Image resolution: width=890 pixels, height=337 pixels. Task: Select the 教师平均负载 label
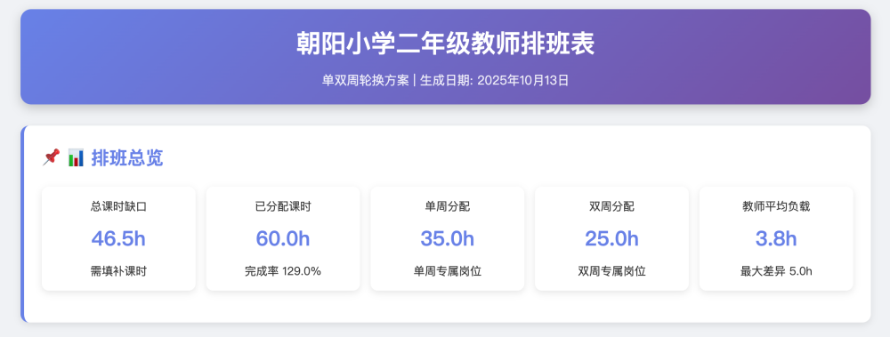776,206
